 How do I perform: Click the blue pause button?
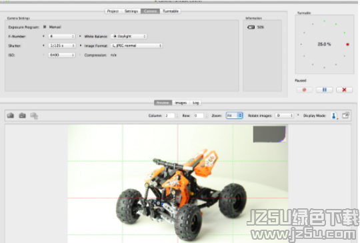pyautogui.click(x=325, y=89)
